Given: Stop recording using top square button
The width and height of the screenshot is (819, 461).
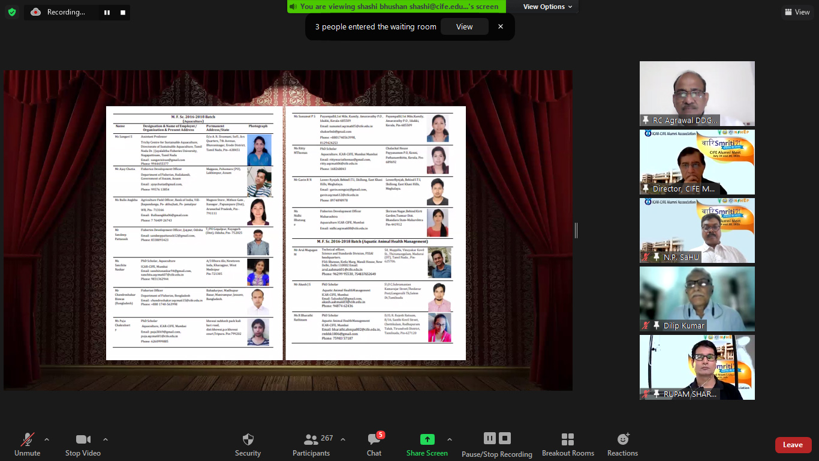Looking at the screenshot, I should [x=123, y=12].
